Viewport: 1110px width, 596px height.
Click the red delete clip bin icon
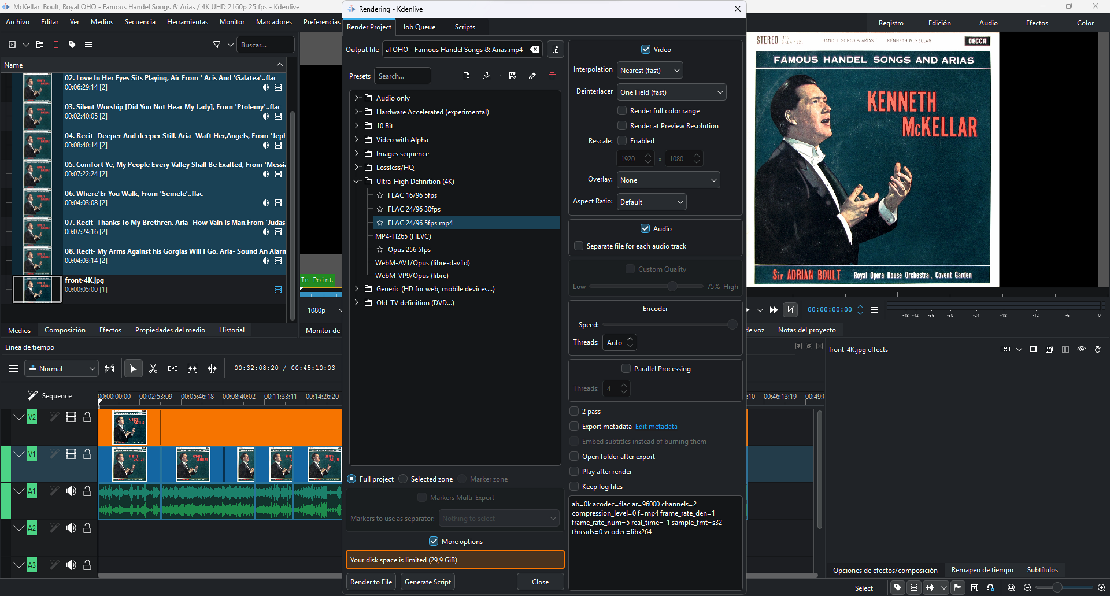[56, 45]
